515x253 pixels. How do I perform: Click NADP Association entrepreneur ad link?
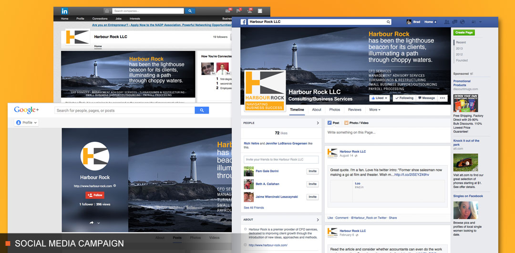[162, 25]
